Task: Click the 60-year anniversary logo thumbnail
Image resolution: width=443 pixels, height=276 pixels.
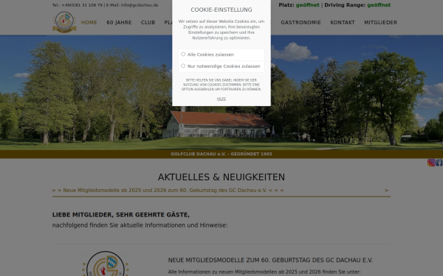Action: 105,263
